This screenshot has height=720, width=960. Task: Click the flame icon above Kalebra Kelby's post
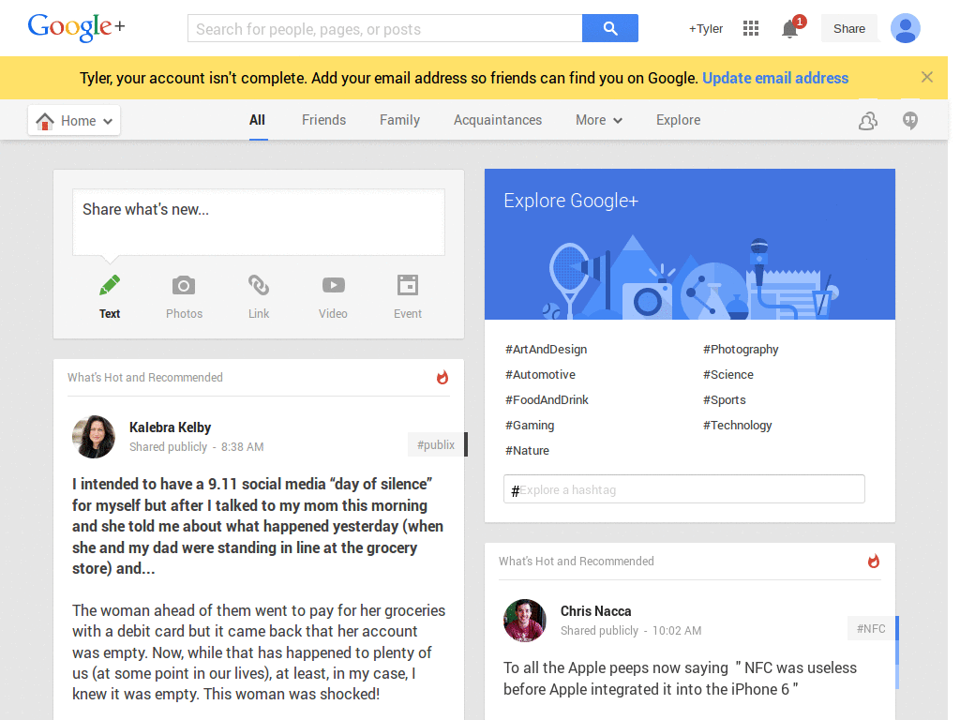tap(442, 377)
